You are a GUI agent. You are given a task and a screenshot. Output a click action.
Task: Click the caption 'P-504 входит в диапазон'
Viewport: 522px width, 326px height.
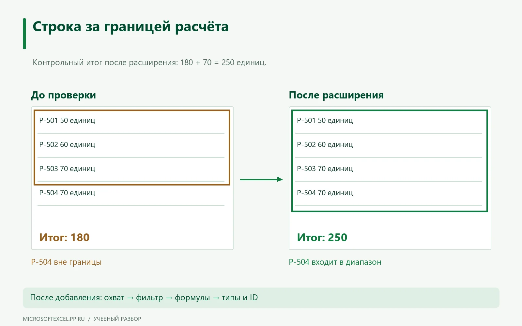pos(335,262)
